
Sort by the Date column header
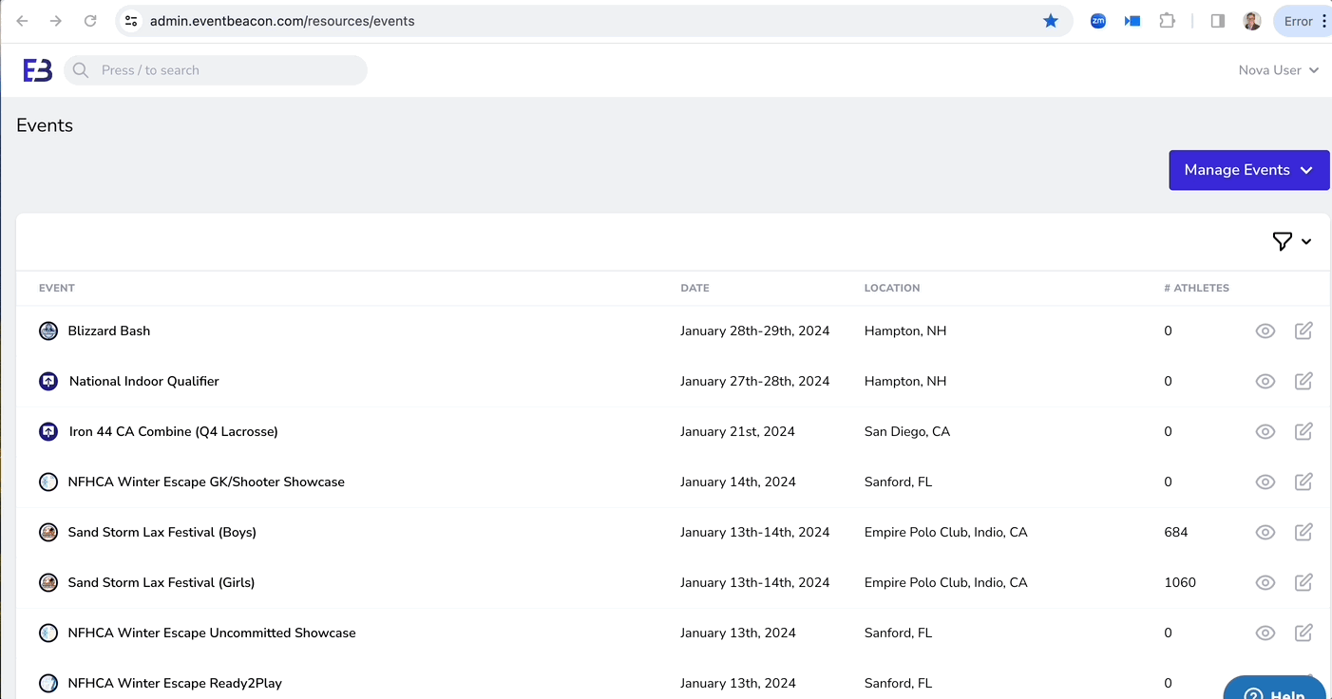coord(695,288)
